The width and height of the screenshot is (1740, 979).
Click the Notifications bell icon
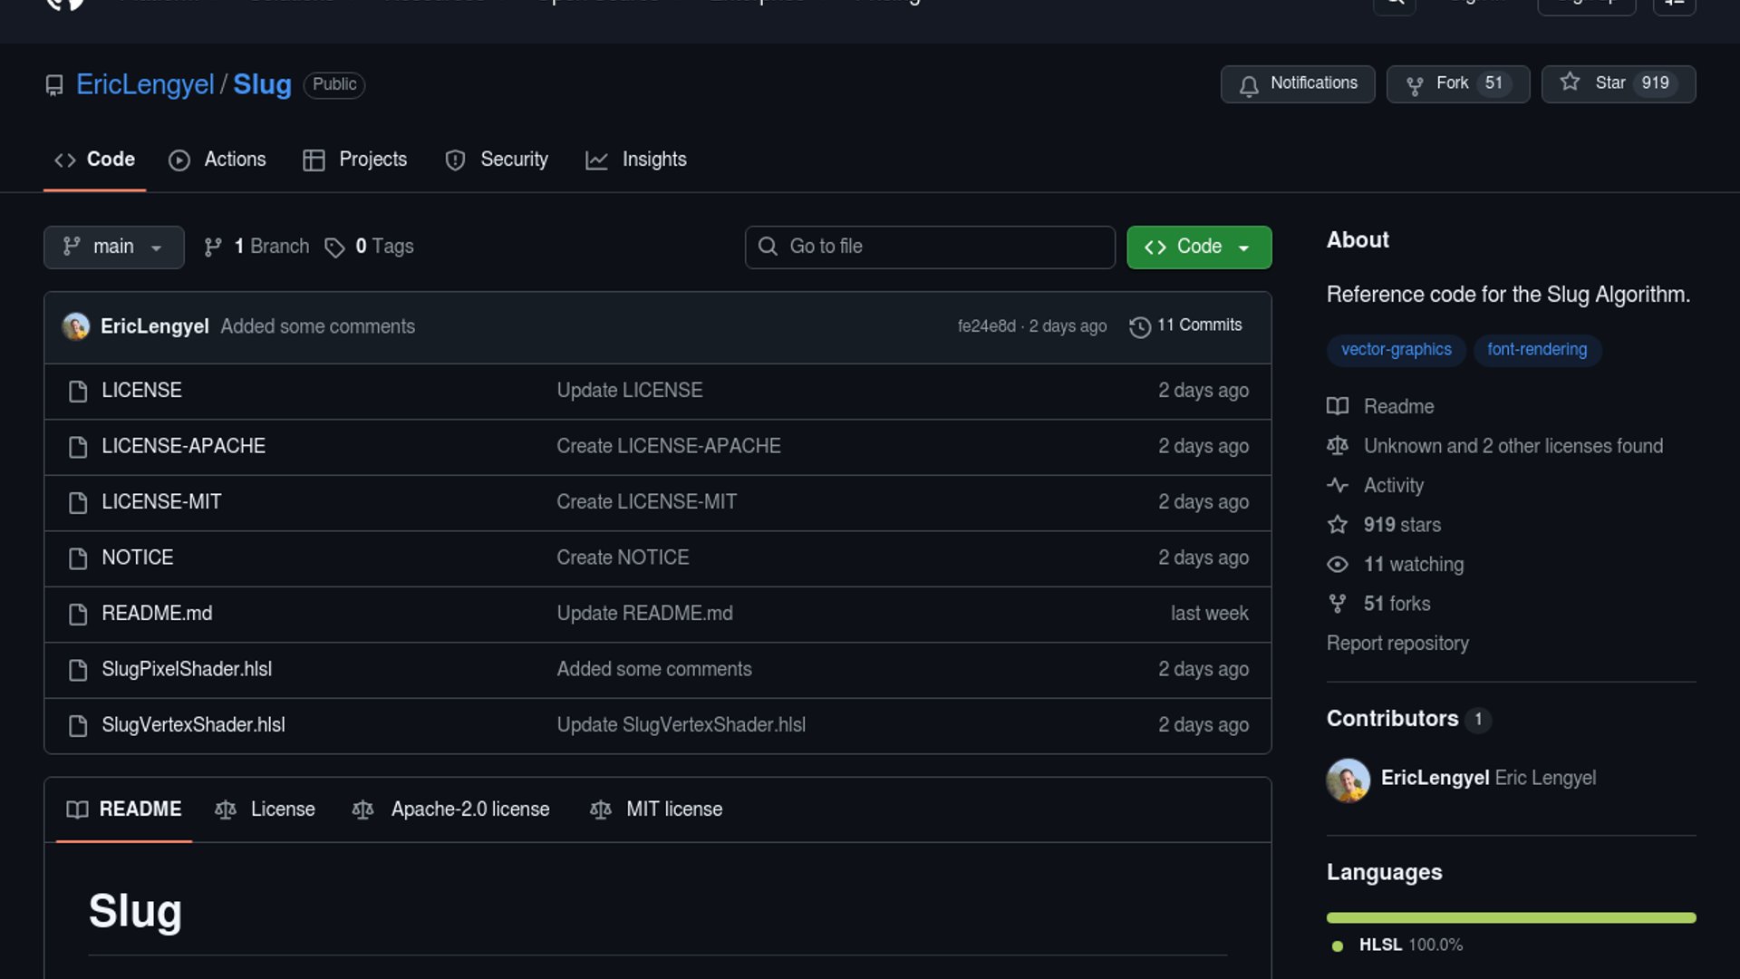[1249, 84]
